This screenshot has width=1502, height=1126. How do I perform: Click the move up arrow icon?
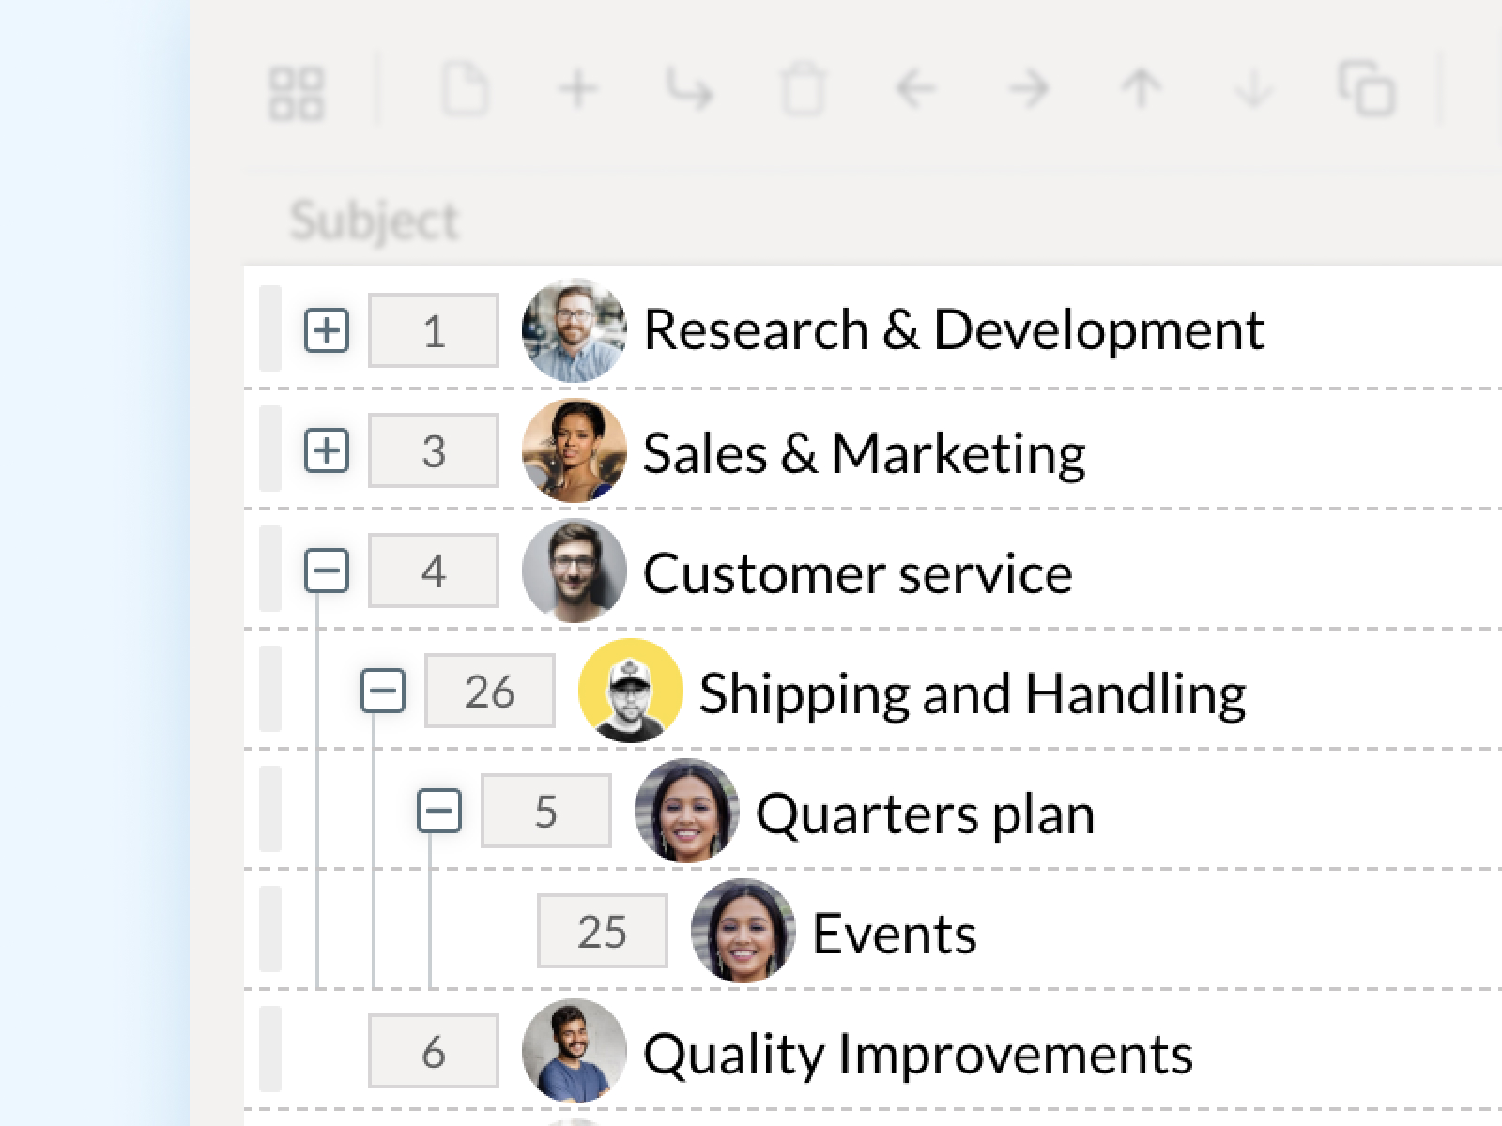[1142, 90]
